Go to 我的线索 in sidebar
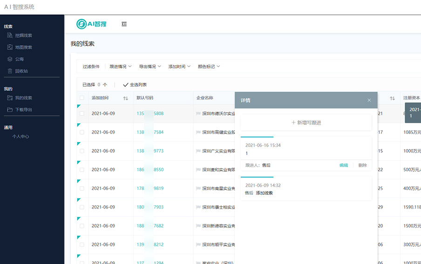 coord(23,98)
